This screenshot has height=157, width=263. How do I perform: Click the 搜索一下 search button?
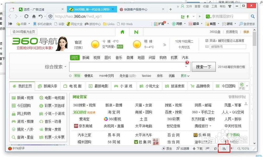(x=204, y=67)
